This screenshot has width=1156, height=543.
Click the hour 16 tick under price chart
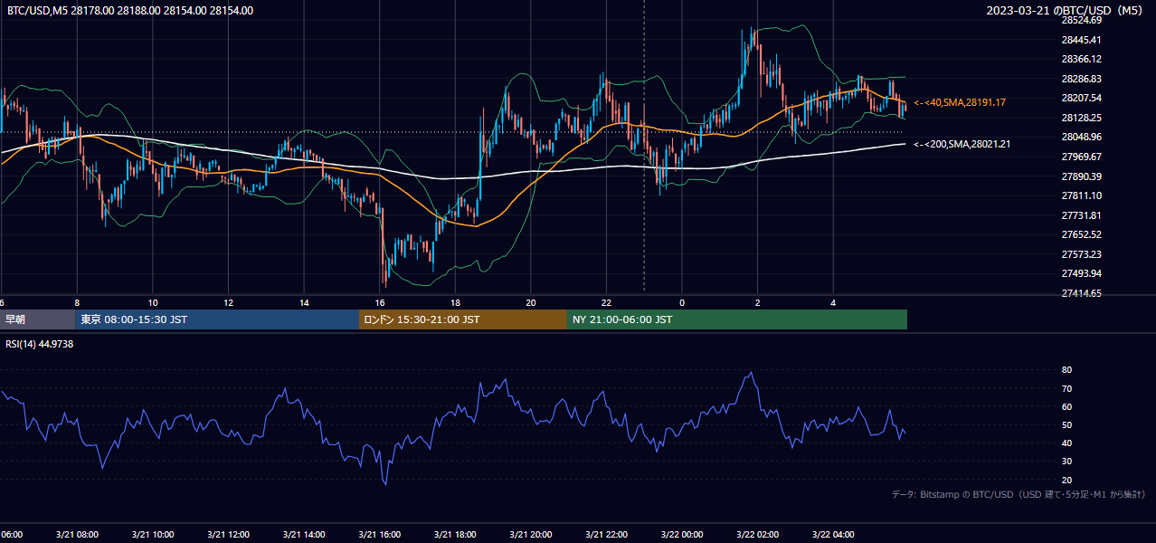click(x=380, y=302)
